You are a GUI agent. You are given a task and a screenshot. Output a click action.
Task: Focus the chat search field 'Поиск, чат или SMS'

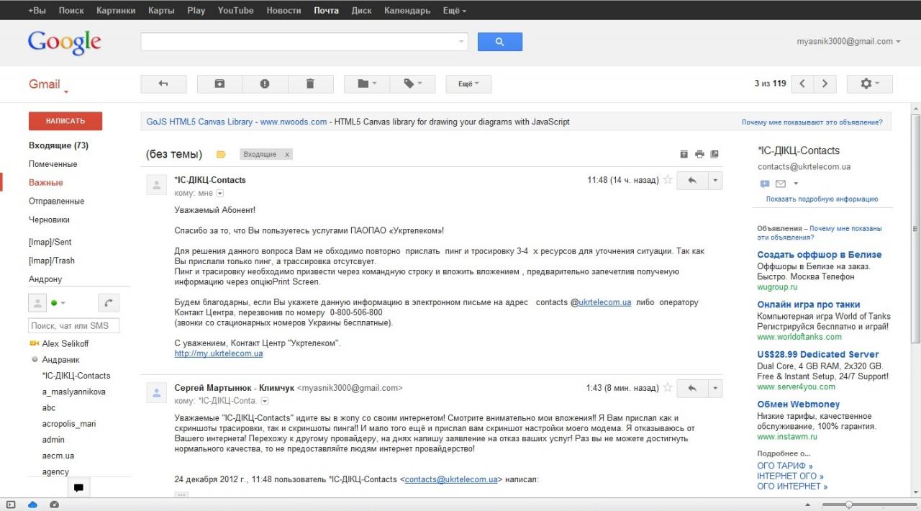(x=74, y=326)
